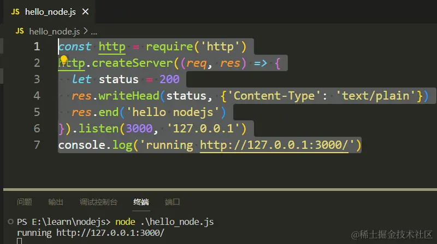Click the yellow lightbulb quick-fix icon
The width and height of the screenshot is (437, 244).
[x=64, y=59]
